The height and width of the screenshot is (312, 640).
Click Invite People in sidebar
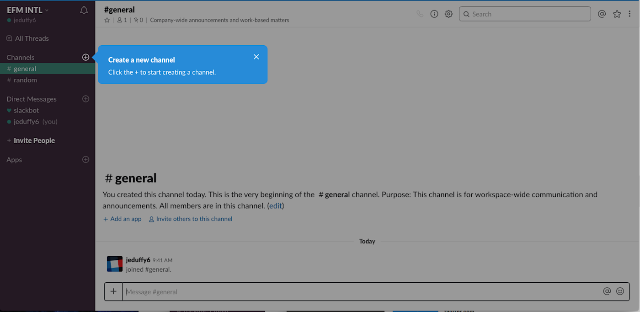(x=31, y=140)
